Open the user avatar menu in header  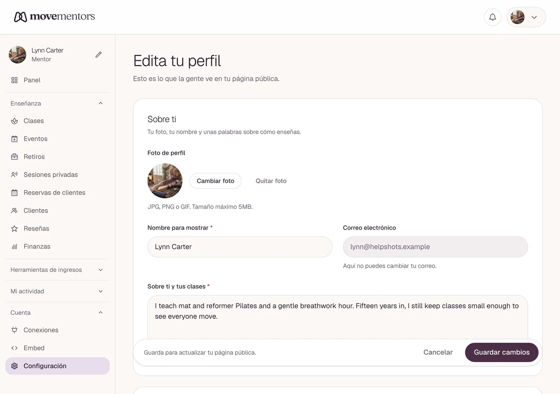tap(526, 17)
